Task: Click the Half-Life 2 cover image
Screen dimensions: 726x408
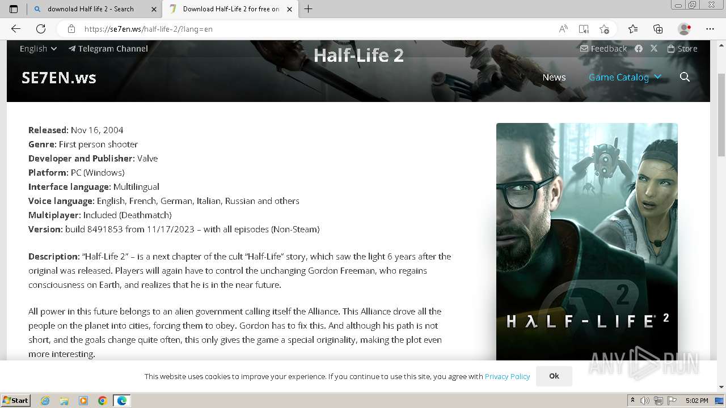Action: click(x=587, y=241)
